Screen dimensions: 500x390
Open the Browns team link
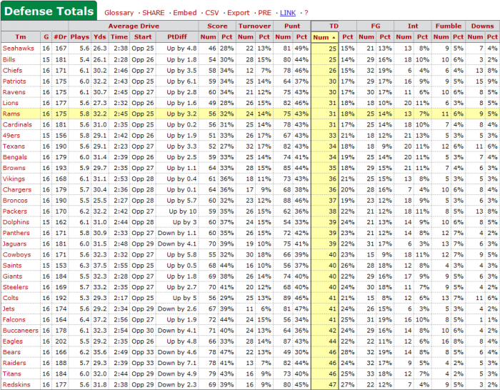[x=14, y=168]
